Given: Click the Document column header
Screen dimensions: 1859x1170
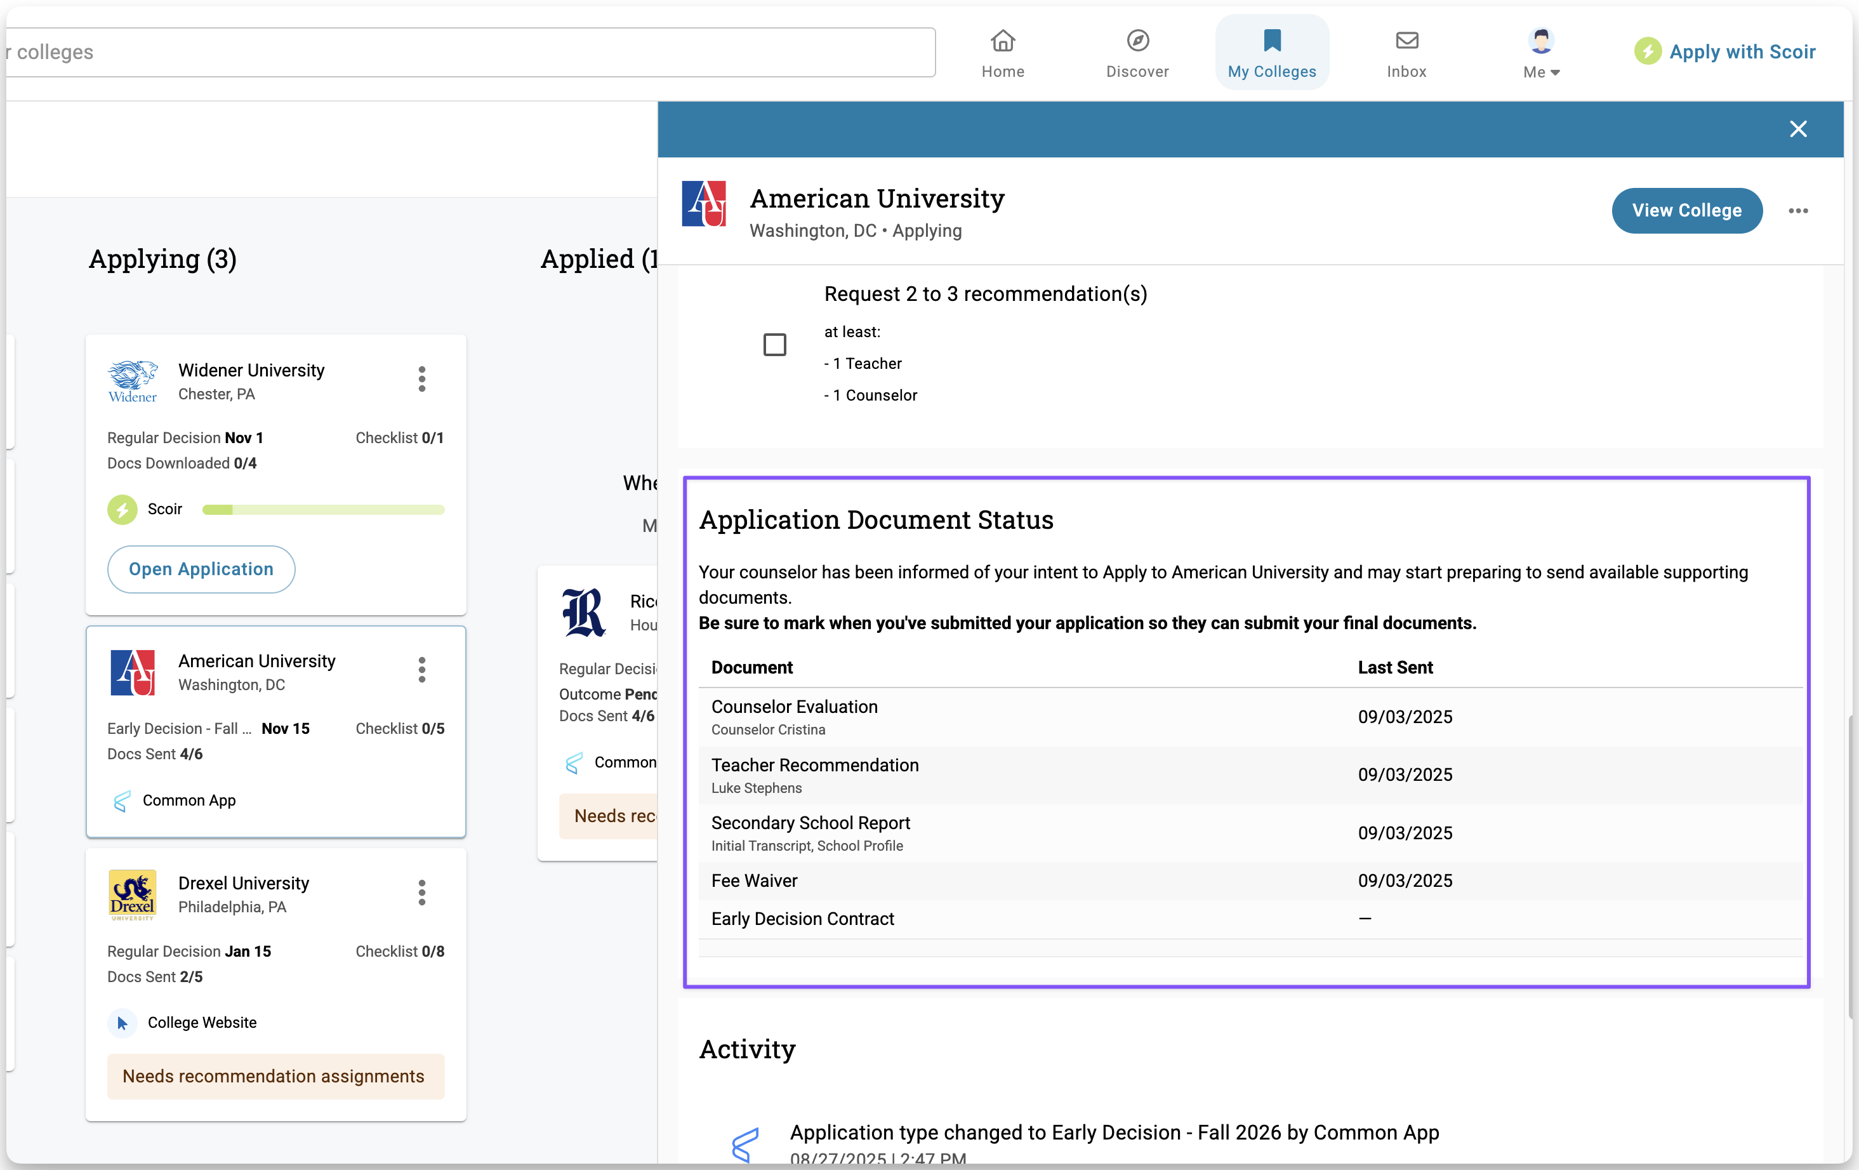Looking at the screenshot, I should [x=752, y=667].
